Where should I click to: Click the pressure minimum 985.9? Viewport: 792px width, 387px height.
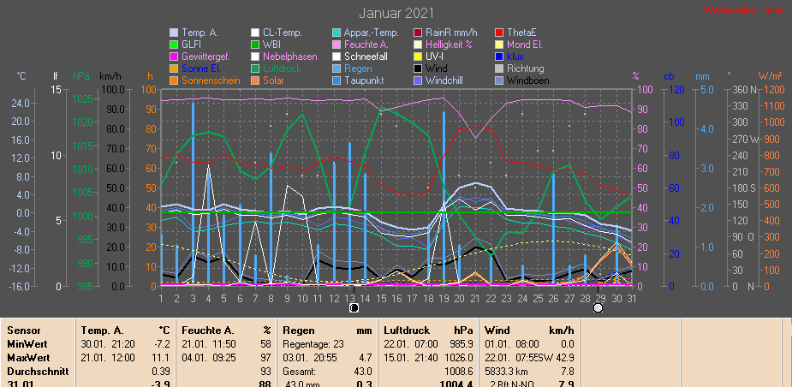click(x=462, y=344)
